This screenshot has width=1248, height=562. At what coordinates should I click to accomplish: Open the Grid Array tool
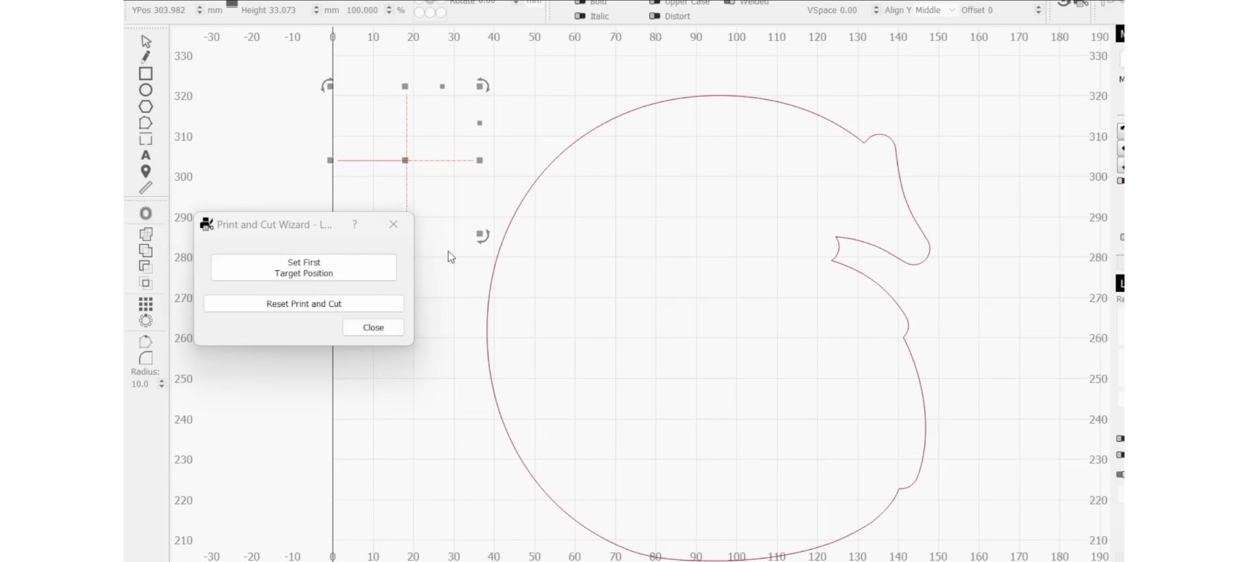tap(146, 304)
